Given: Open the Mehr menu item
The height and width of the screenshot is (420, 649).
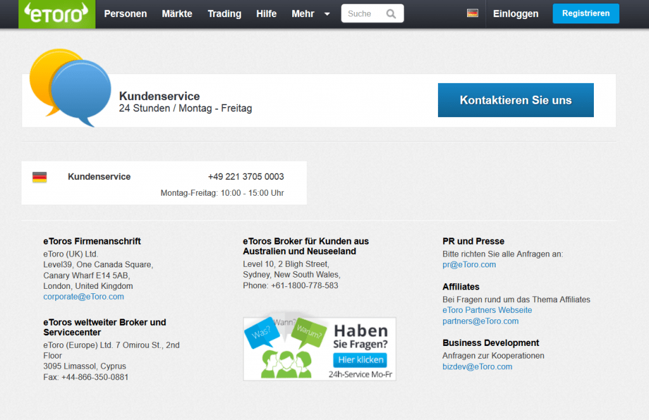Looking at the screenshot, I should (x=303, y=14).
